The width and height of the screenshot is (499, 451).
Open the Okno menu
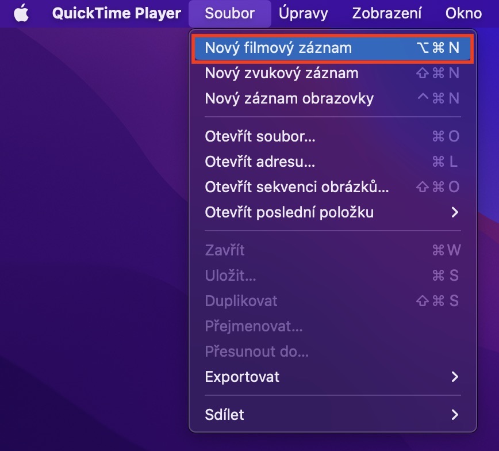[463, 13]
